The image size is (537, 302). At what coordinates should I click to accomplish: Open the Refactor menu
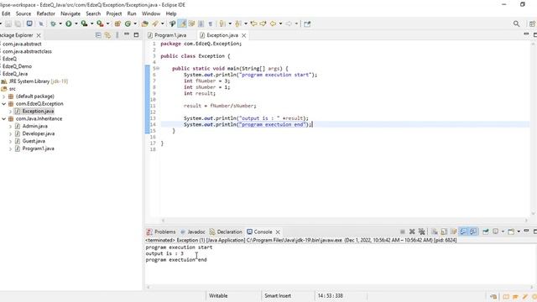tap(45, 13)
